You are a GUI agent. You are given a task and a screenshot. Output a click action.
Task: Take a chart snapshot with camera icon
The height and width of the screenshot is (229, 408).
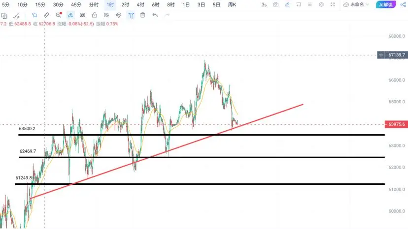pos(275,4)
